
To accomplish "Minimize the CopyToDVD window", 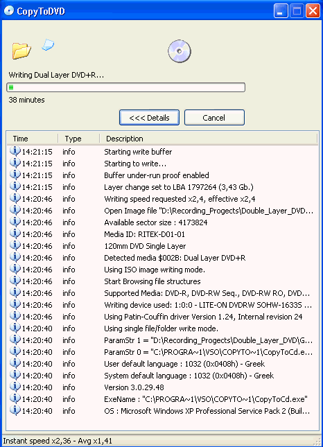I will pyautogui.click(x=281, y=11).
